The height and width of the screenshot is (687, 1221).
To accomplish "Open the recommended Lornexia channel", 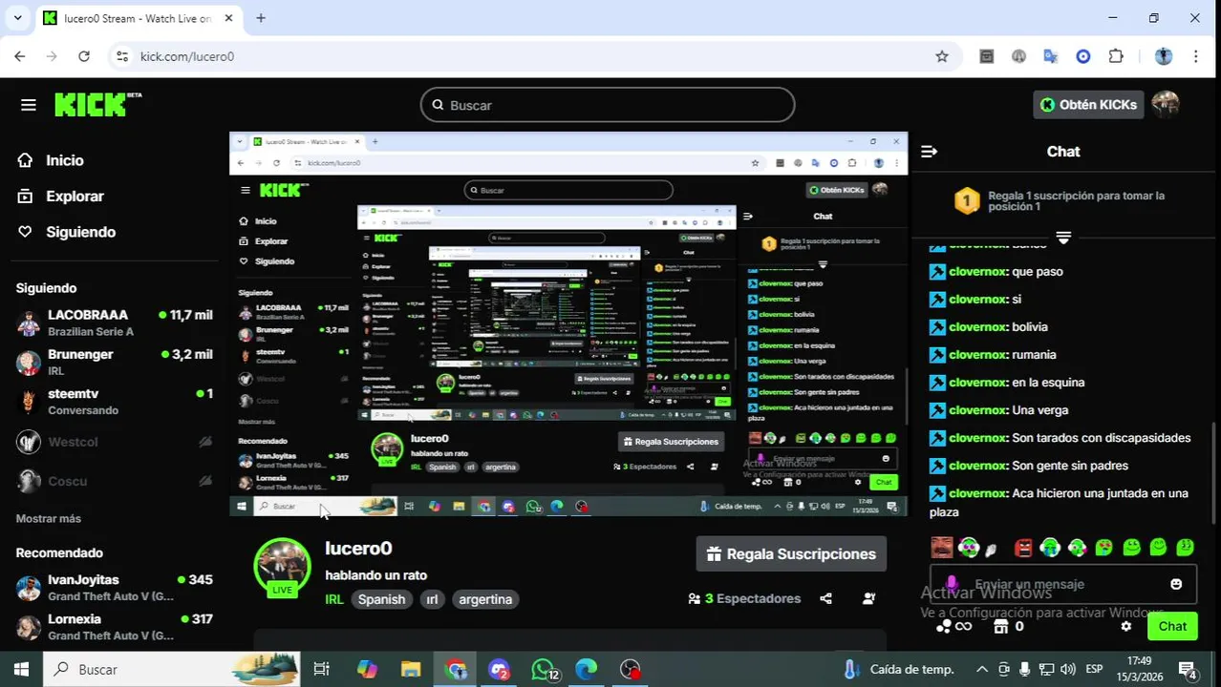I will [x=115, y=626].
